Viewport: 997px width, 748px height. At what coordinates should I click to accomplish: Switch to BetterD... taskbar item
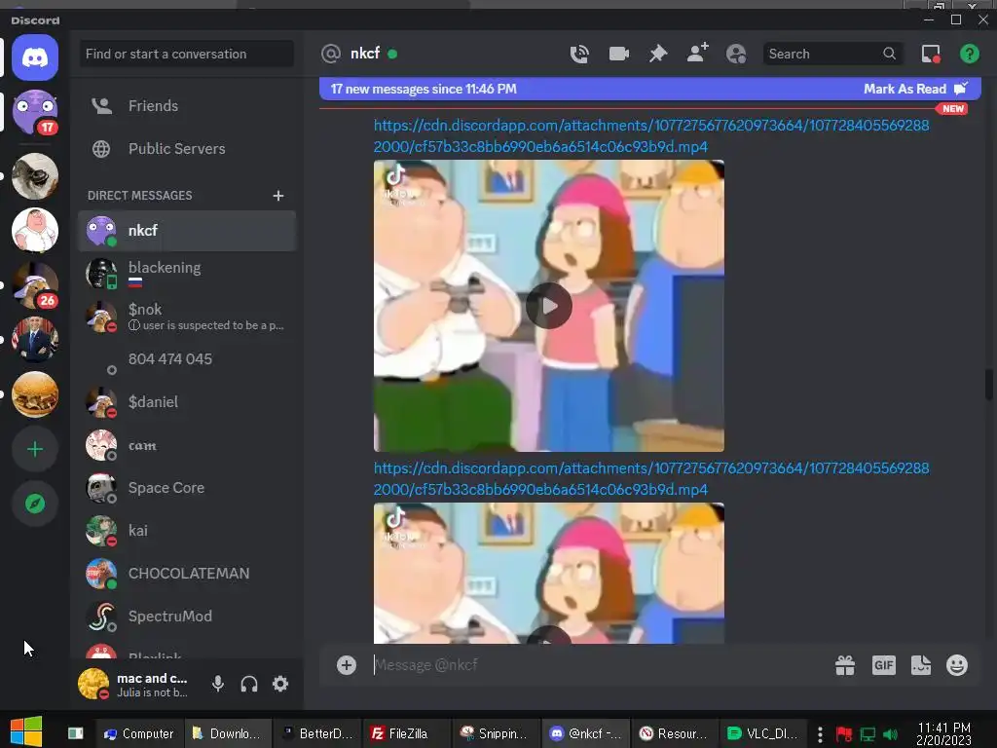[x=317, y=733]
